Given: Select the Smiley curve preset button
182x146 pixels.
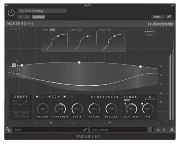Looking at the screenshot, I should click(25, 117).
